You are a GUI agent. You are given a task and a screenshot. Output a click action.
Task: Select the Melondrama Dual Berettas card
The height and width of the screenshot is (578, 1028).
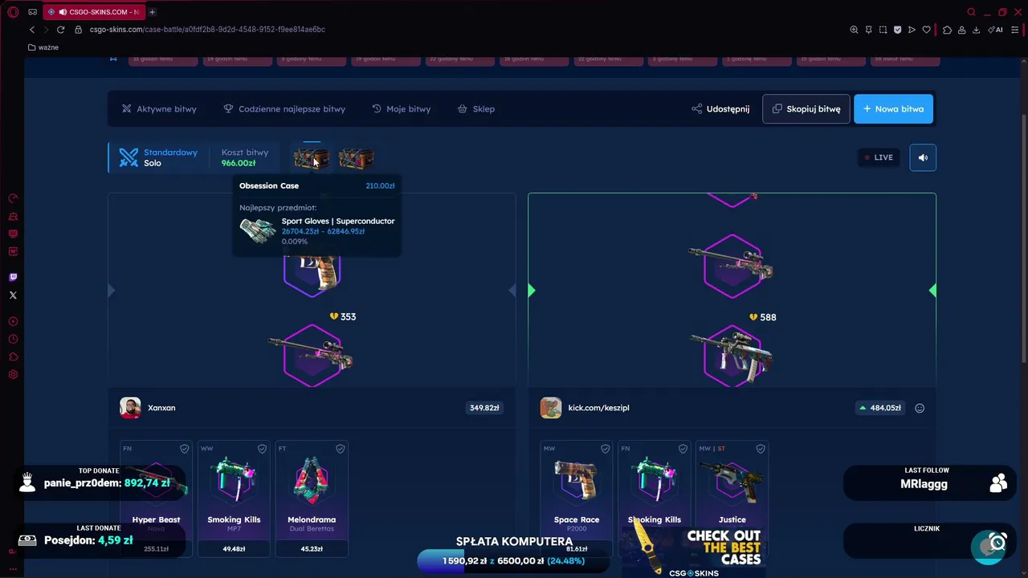[312, 499]
